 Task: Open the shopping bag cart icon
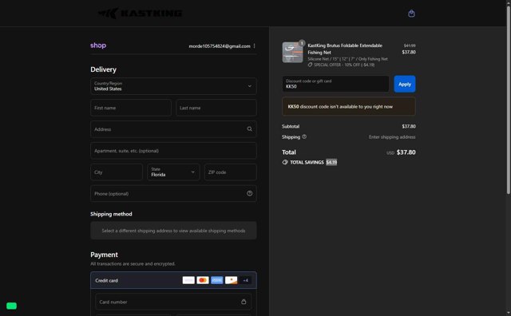pos(411,14)
